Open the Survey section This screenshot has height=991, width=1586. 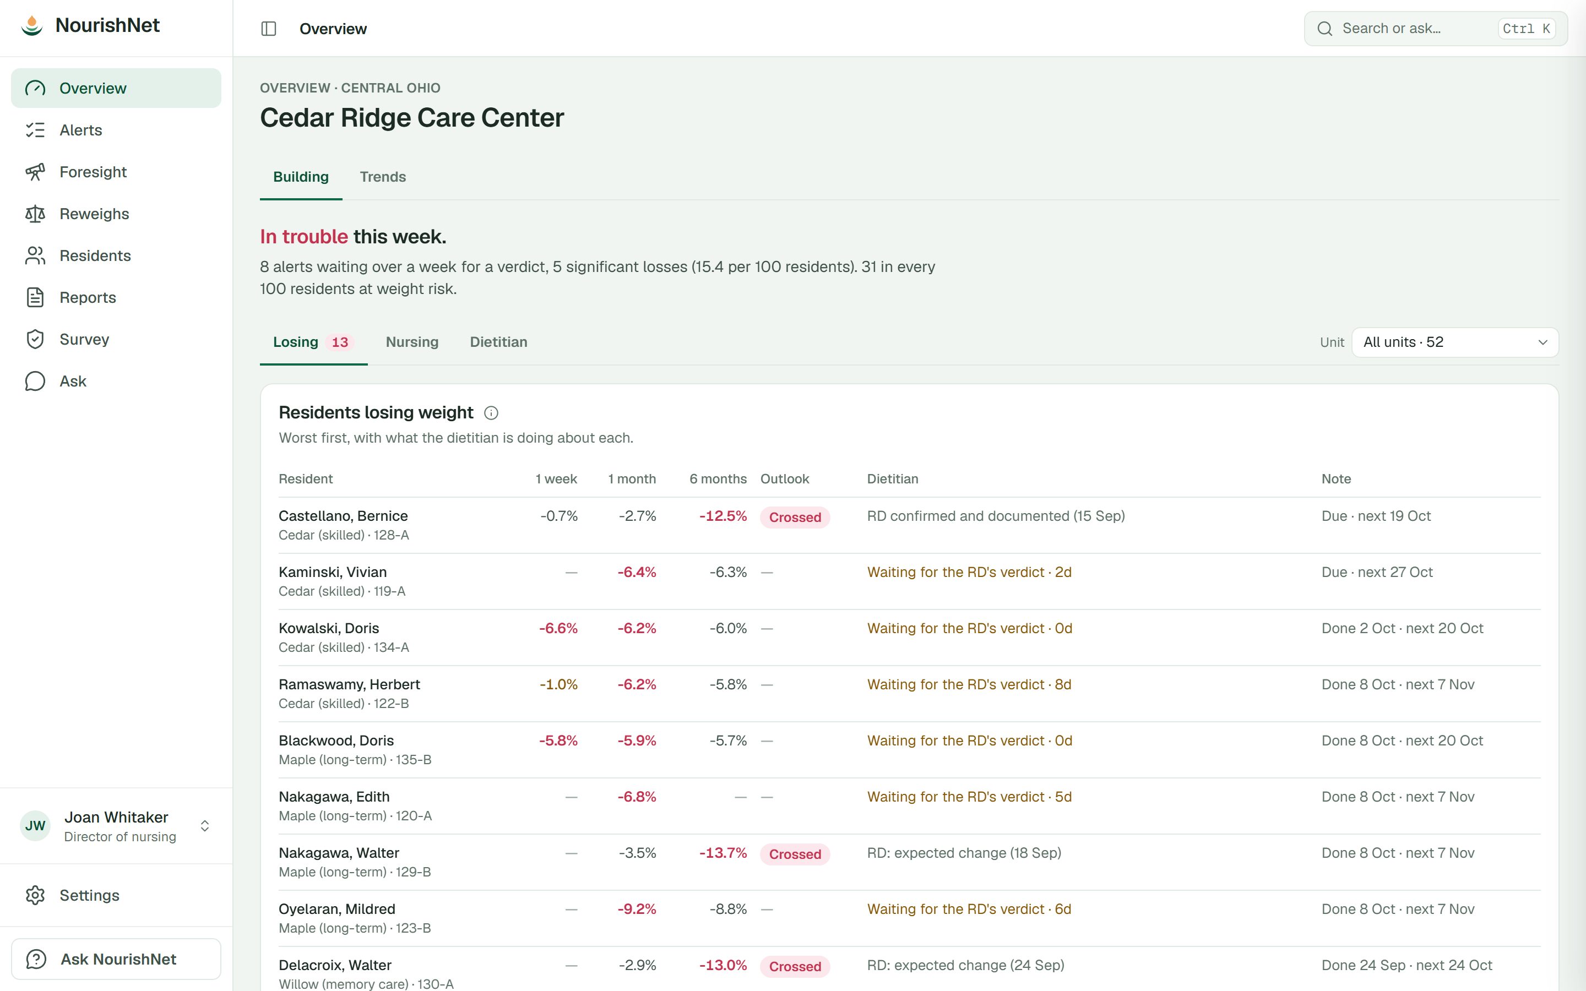[116, 340]
